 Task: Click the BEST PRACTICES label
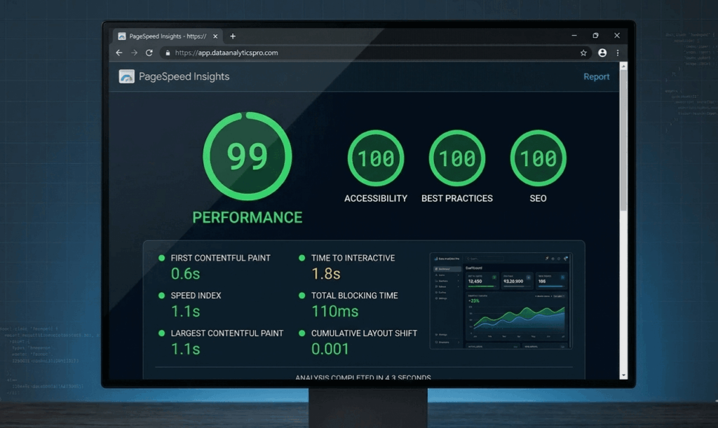coord(457,198)
